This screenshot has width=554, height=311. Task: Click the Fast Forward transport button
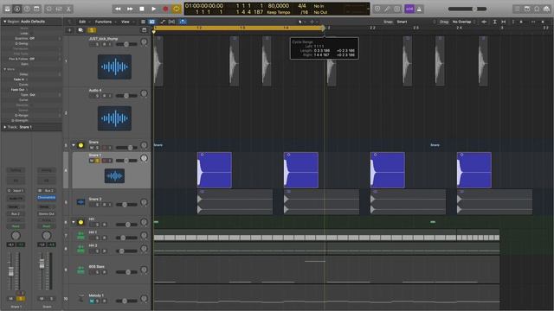point(130,9)
